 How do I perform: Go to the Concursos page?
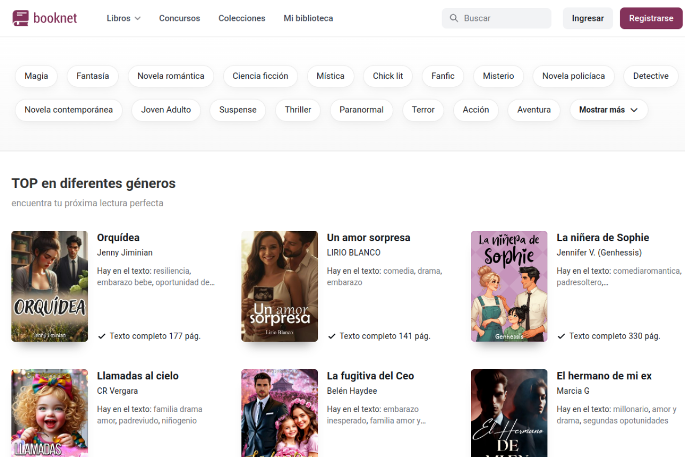click(x=179, y=18)
